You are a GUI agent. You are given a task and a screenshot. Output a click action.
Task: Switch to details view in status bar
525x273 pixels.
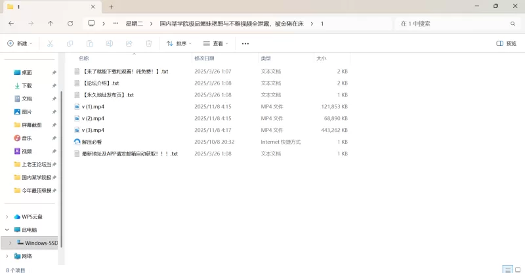coord(507,269)
